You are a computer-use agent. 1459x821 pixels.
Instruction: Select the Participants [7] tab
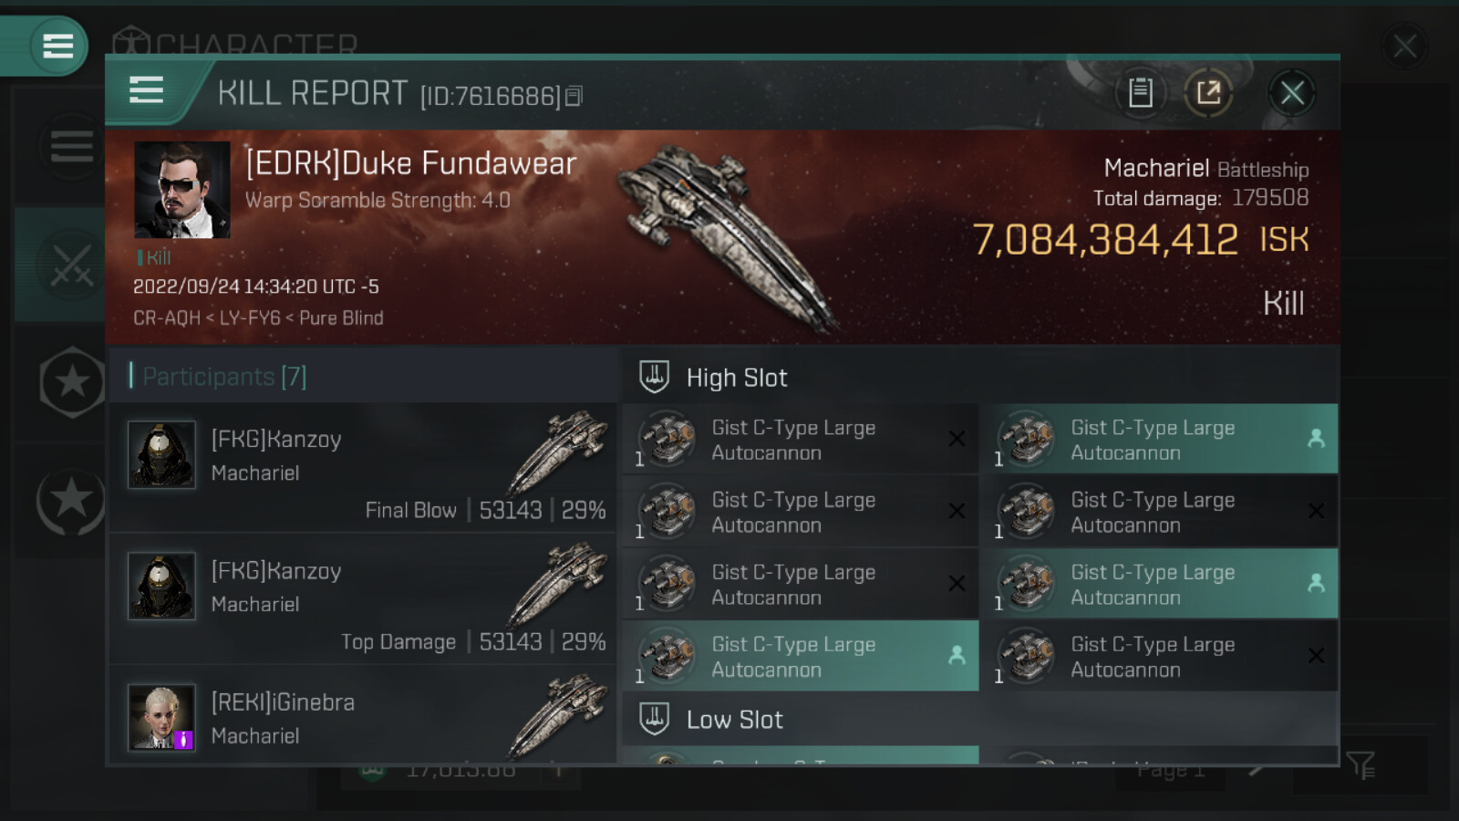224,377
